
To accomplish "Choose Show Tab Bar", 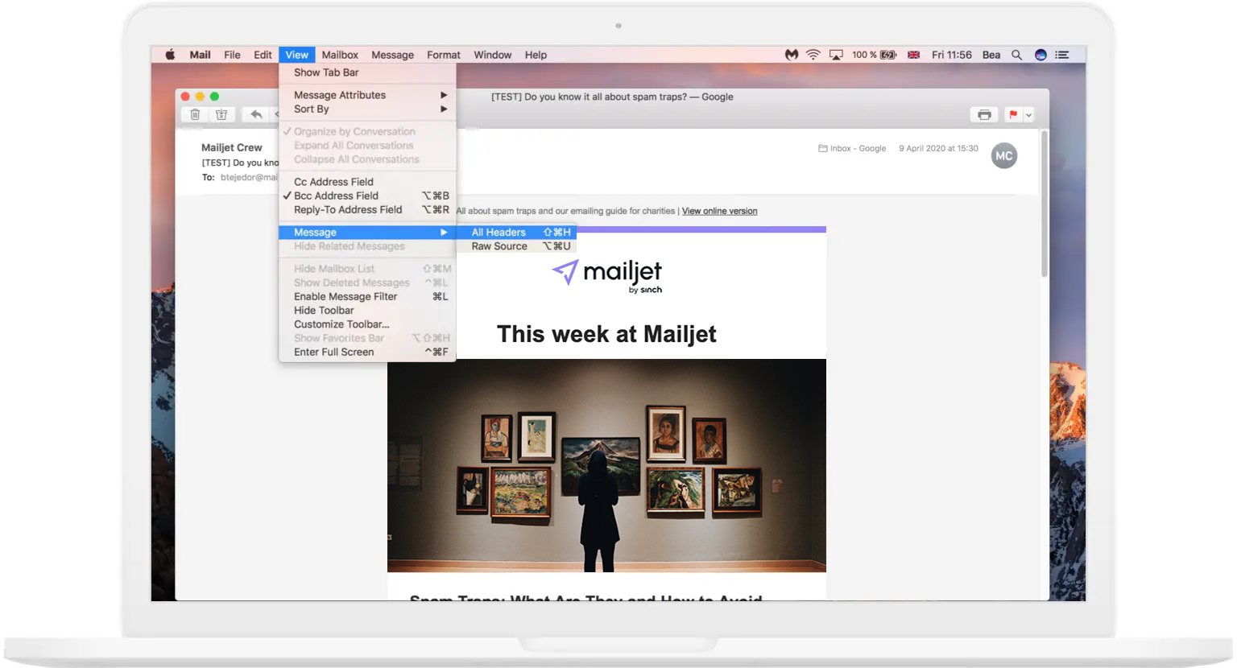I will point(367,72).
